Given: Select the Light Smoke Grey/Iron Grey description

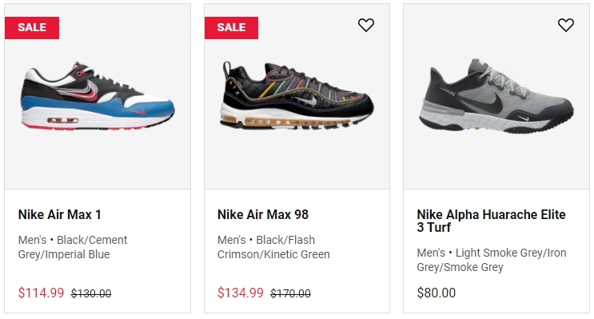Looking at the screenshot, I should 492,260.
